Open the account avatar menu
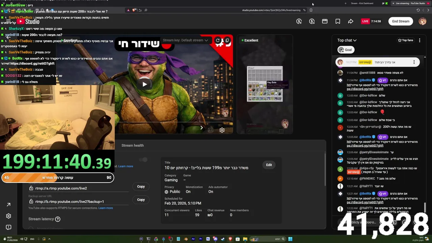Image resolution: width=432 pixels, height=243 pixels. tap(423, 21)
